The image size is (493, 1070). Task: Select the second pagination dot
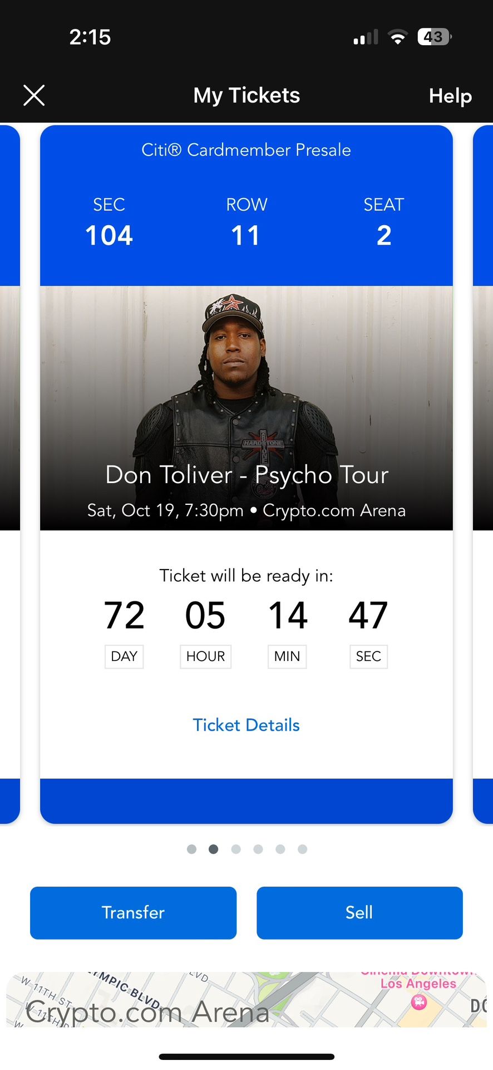click(x=214, y=849)
